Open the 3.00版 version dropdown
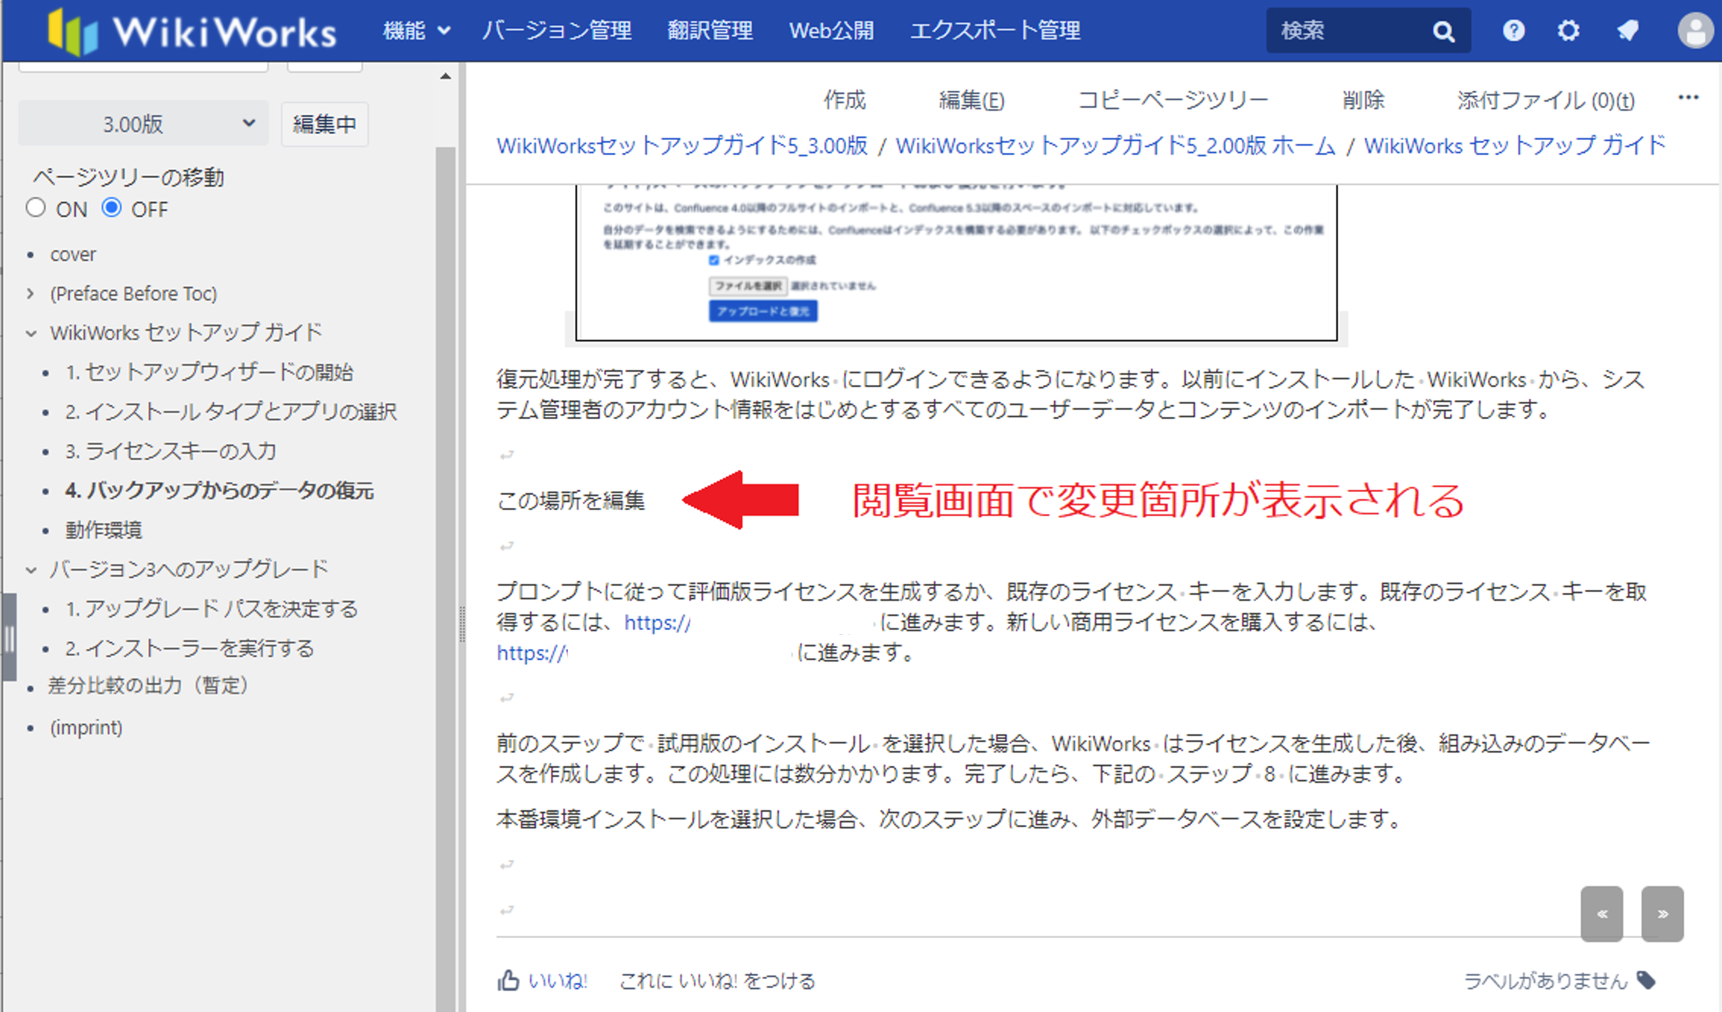The height and width of the screenshot is (1012, 1722). 143,124
